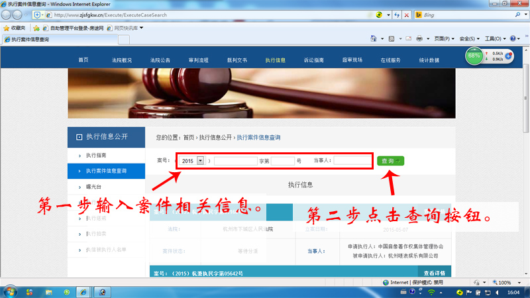Click the browser Forward arrow button

click(x=17, y=15)
